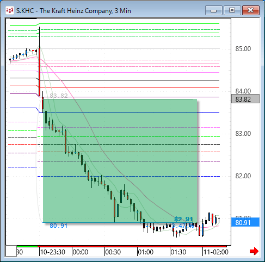Click the 11-02:00 time axis label
265x262 pixels.
(x=215, y=252)
